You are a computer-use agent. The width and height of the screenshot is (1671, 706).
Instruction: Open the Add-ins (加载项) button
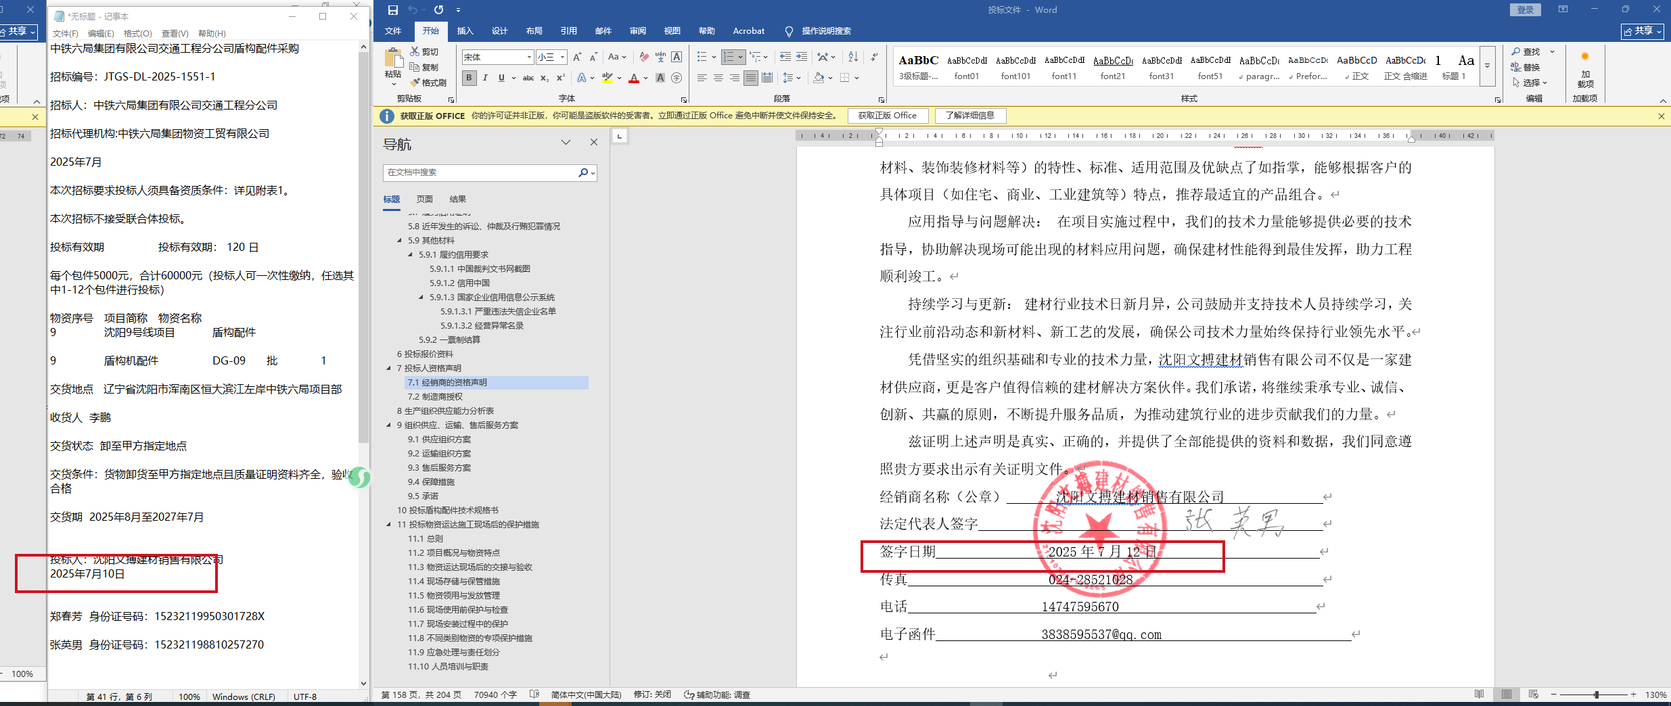click(x=1585, y=70)
